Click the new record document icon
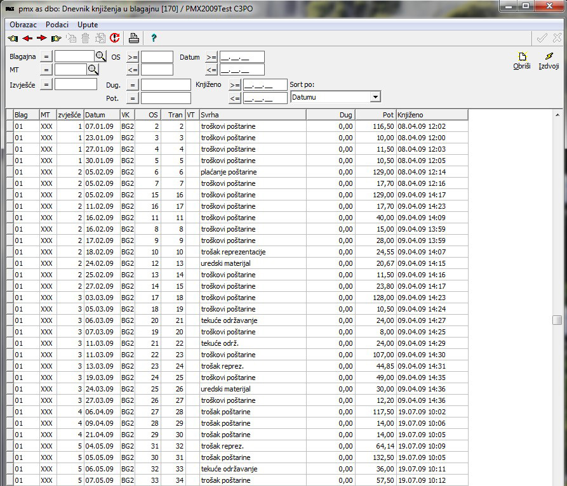This screenshot has height=486, width=567. [71, 38]
